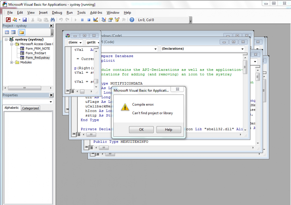Select Form_FRM_NOTE in project tree
The image size is (291, 205).
point(38,48)
